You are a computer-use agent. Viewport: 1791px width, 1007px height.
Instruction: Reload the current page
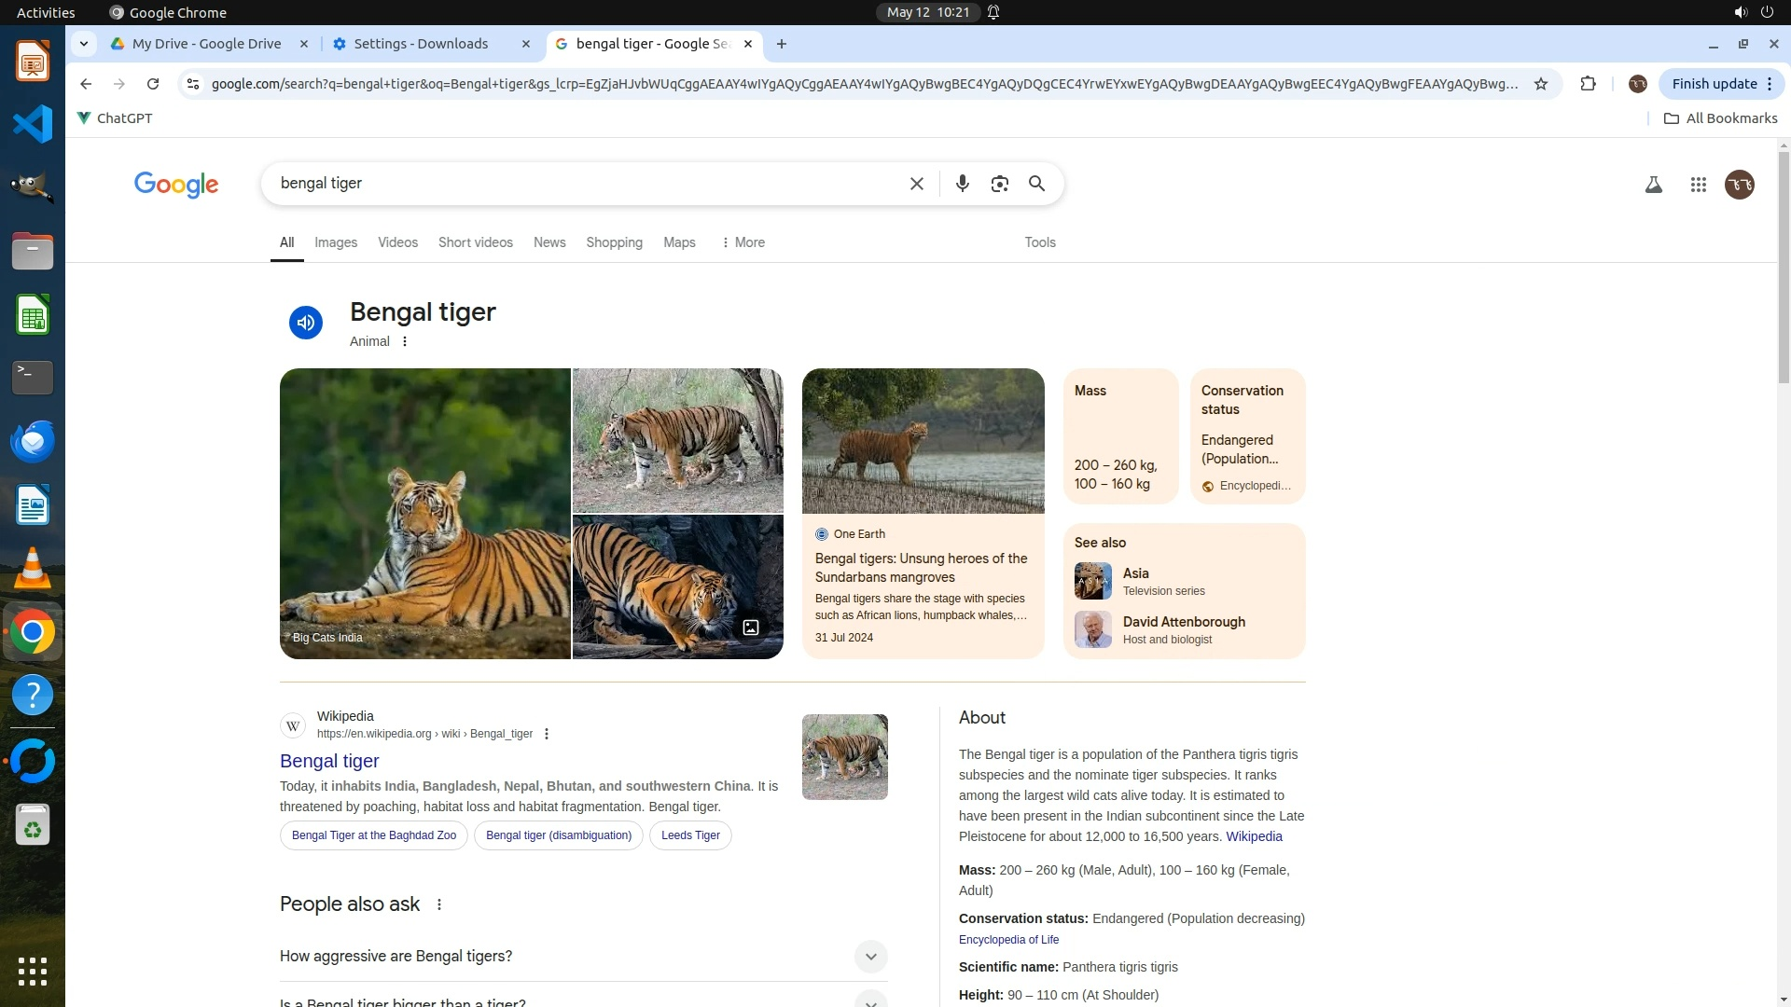(x=153, y=84)
